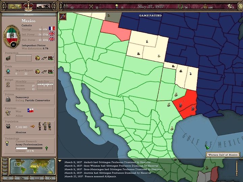Collapse the event log with yellow triangle
The width and height of the screenshot is (243, 182).
pyautogui.click(x=60, y=161)
